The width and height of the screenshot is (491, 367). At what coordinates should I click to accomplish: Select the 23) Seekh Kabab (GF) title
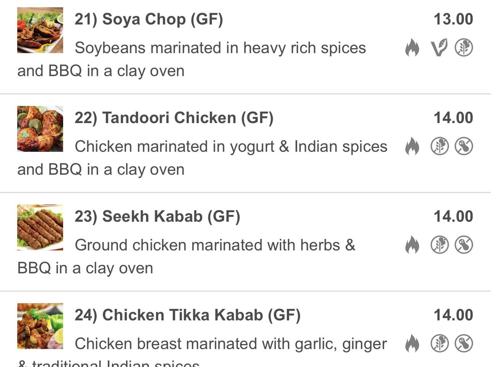157,217
